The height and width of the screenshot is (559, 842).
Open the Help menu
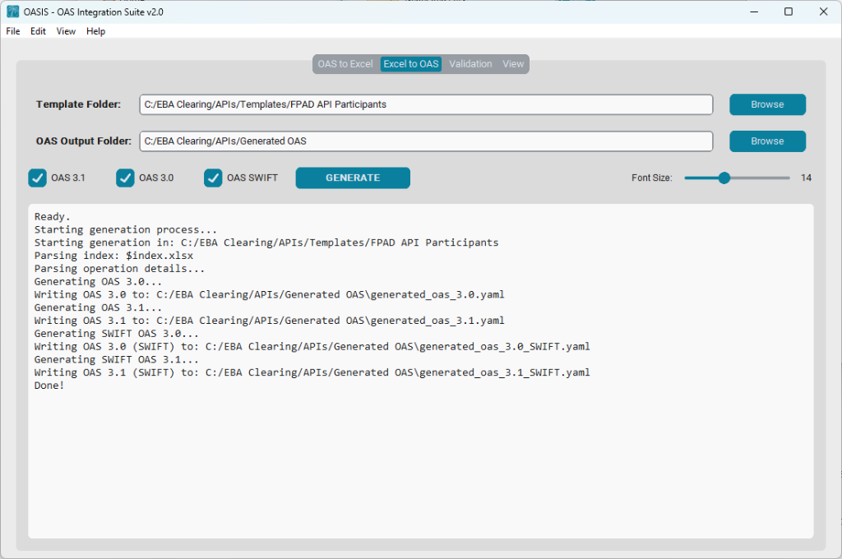point(95,31)
